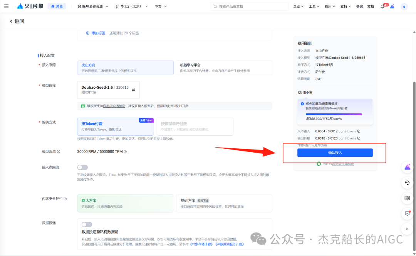Click the 免费Token badge

146,120
